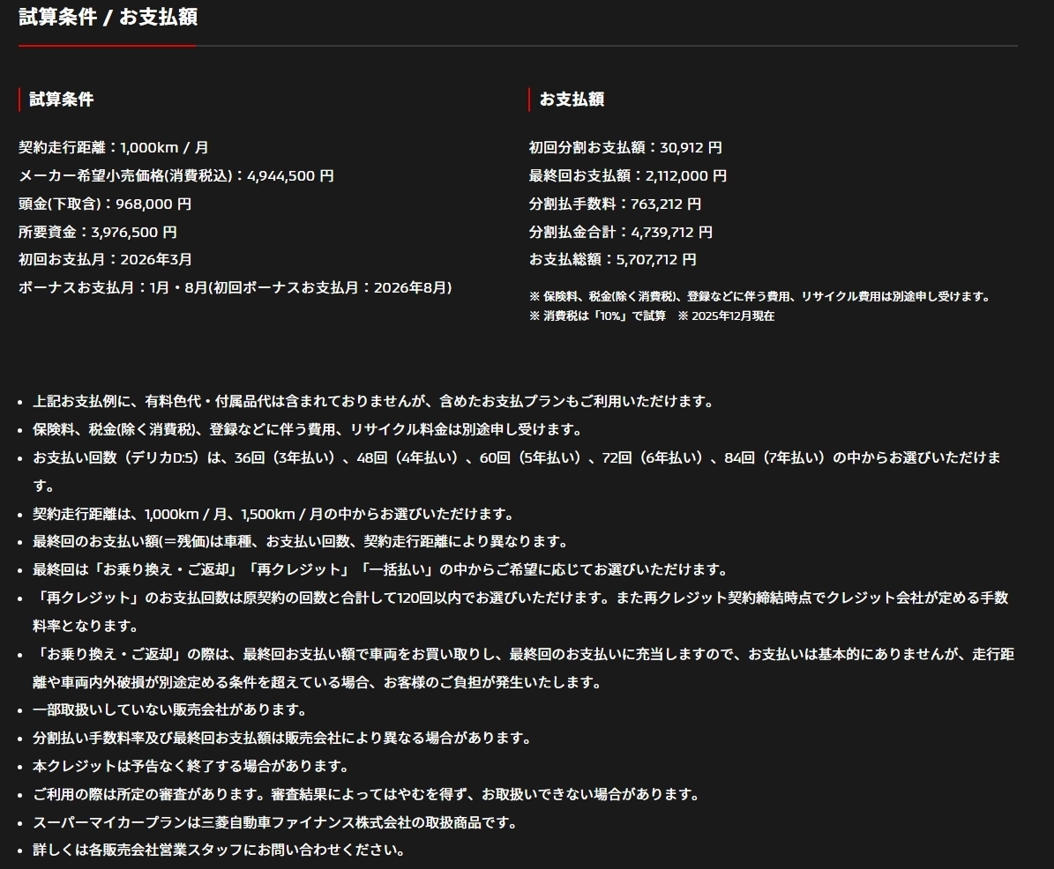
Task: Click the bullet about 再クレジット 120回以内
Action: click(x=520, y=598)
